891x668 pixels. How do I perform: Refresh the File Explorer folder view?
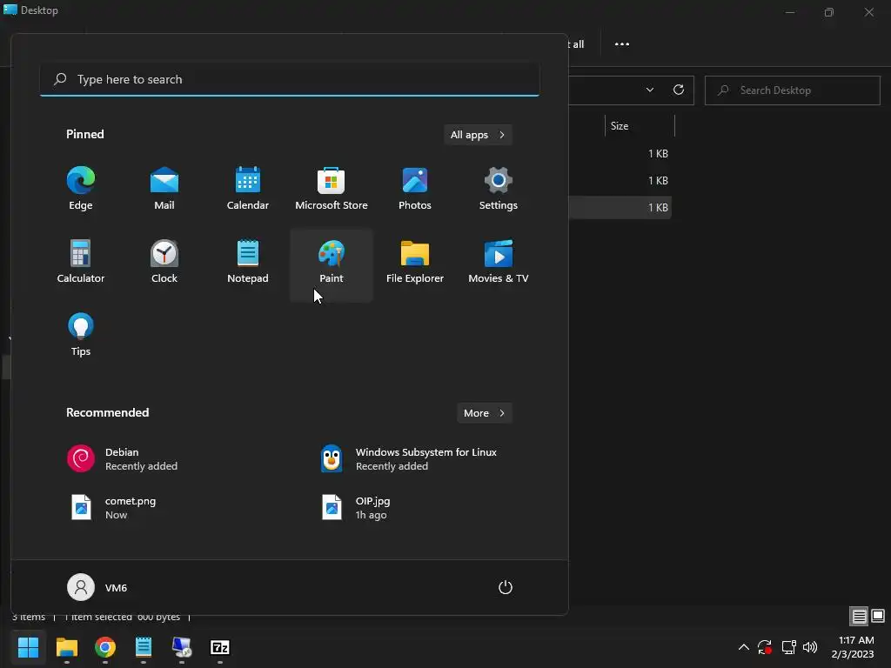(x=679, y=90)
